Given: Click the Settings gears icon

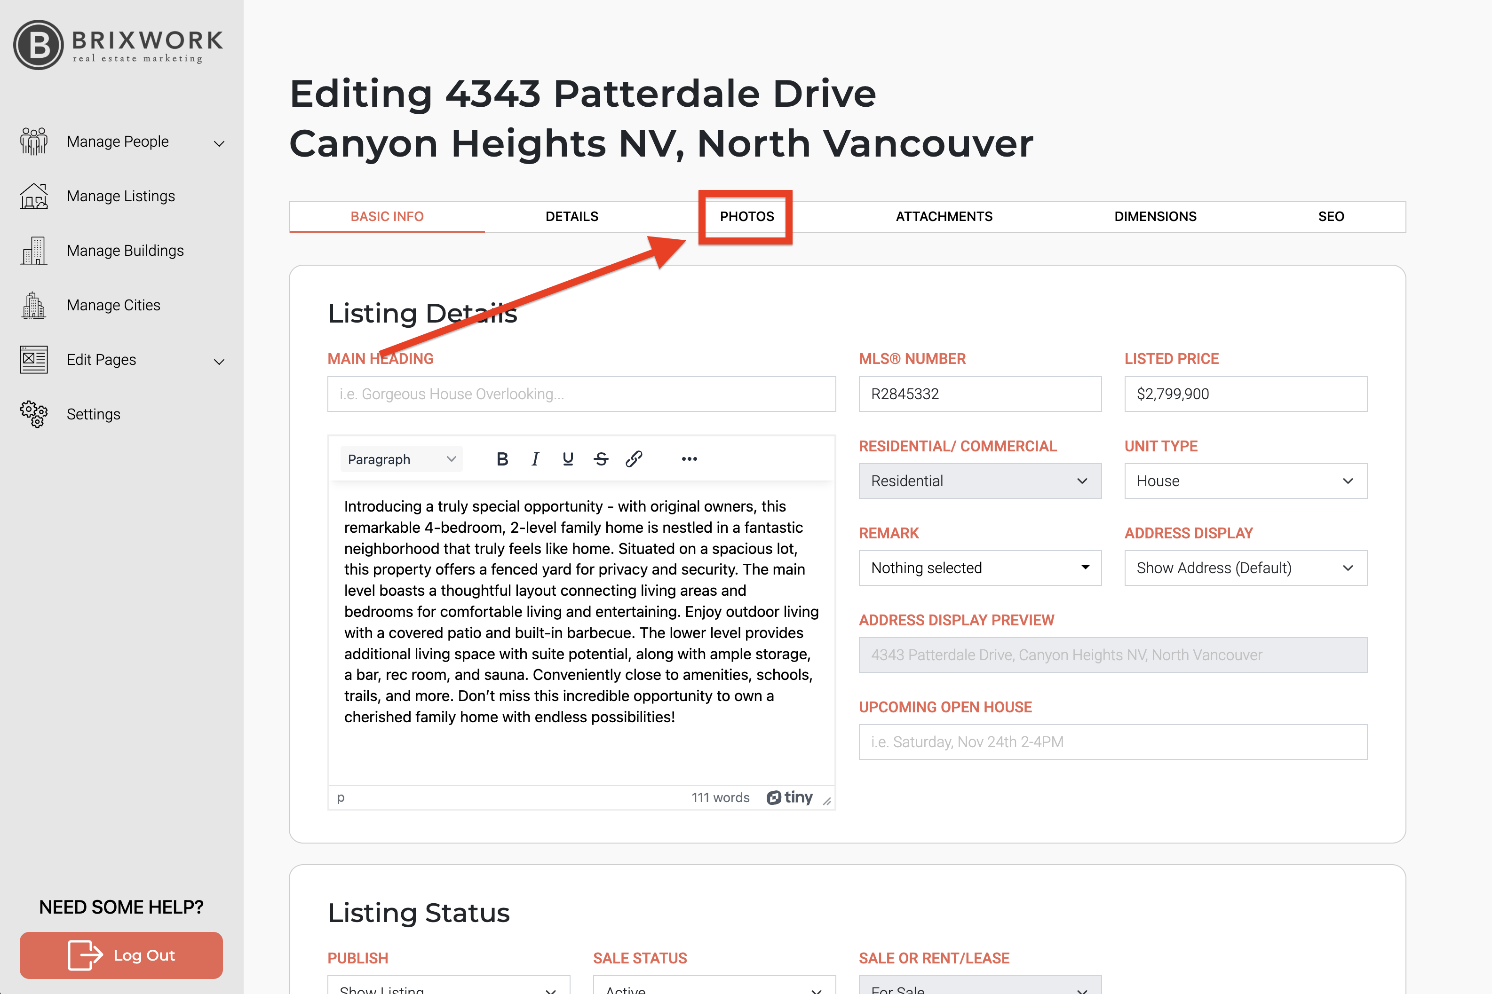Looking at the screenshot, I should click(x=33, y=414).
